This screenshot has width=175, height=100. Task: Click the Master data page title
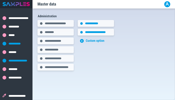tap(47, 4)
